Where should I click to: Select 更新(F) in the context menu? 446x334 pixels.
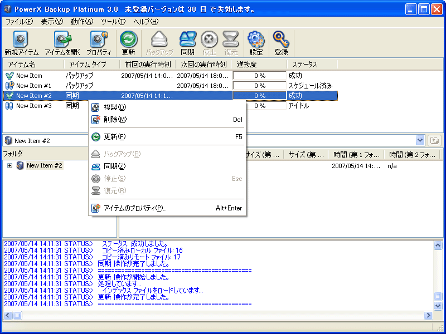(x=167, y=137)
